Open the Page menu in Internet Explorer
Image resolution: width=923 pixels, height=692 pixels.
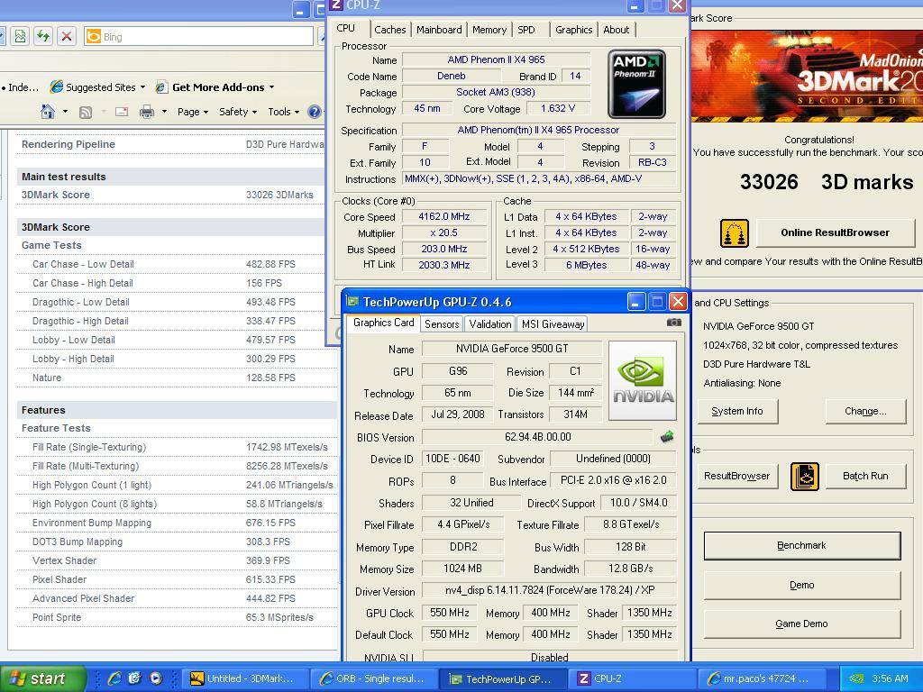[x=193, y=112]
